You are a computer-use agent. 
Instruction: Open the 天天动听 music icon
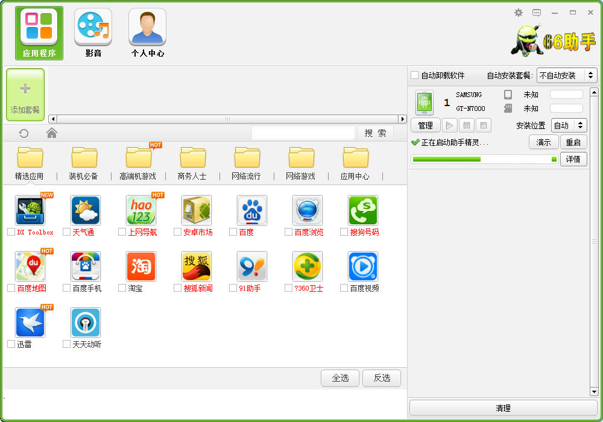tap(86, 323)
